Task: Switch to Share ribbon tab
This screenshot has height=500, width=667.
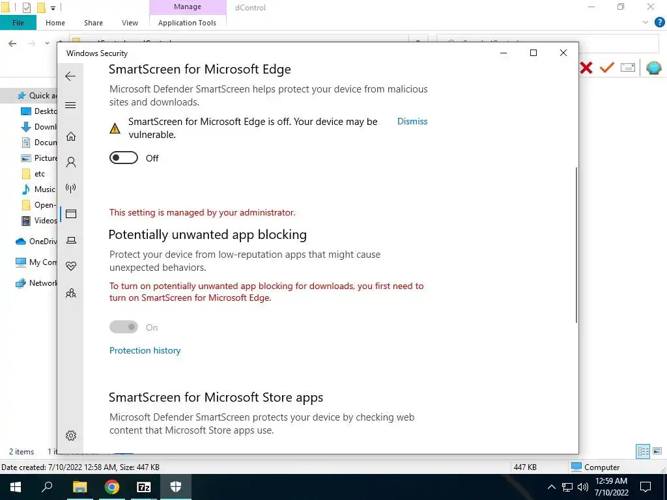Action: click(x=93, y=23)
